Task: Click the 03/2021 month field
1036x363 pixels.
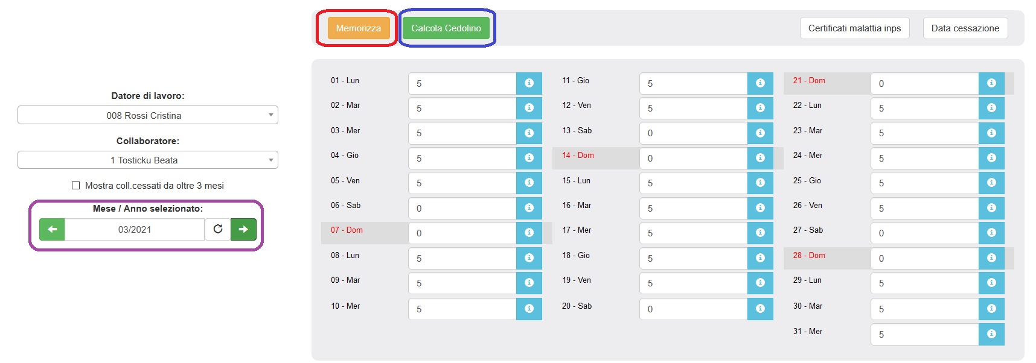Action: (x=135, y=229)
